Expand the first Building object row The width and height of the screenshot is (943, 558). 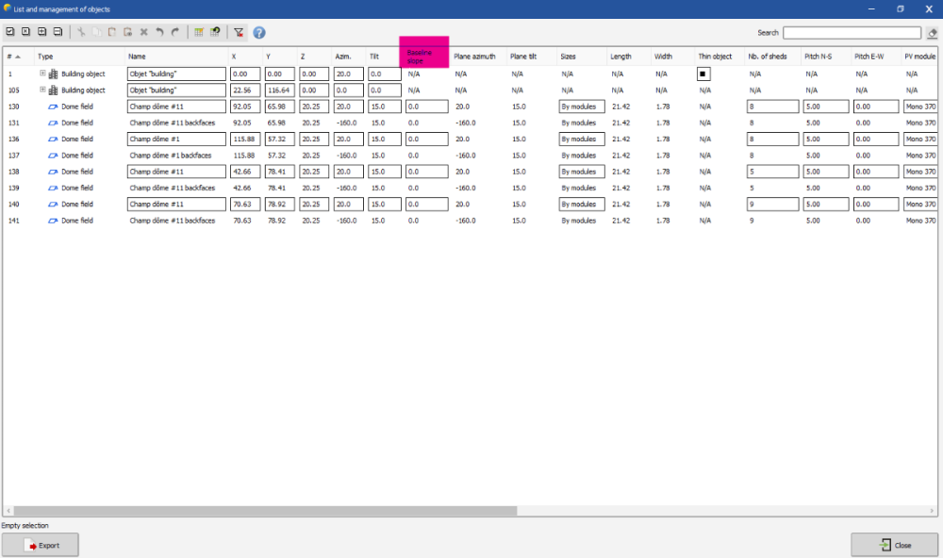pos(42,74)
